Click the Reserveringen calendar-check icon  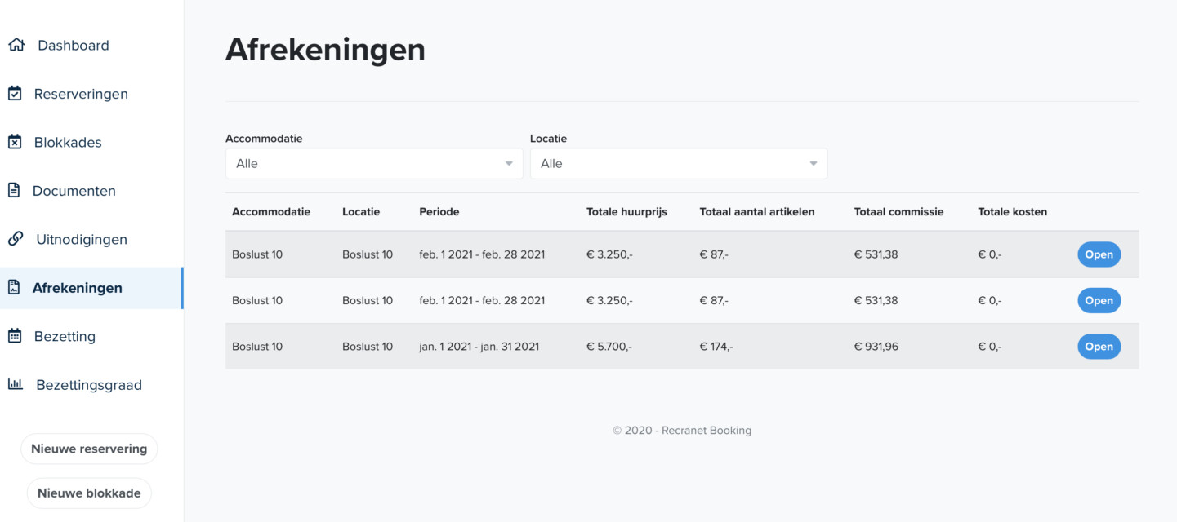(x=15, y=94)
